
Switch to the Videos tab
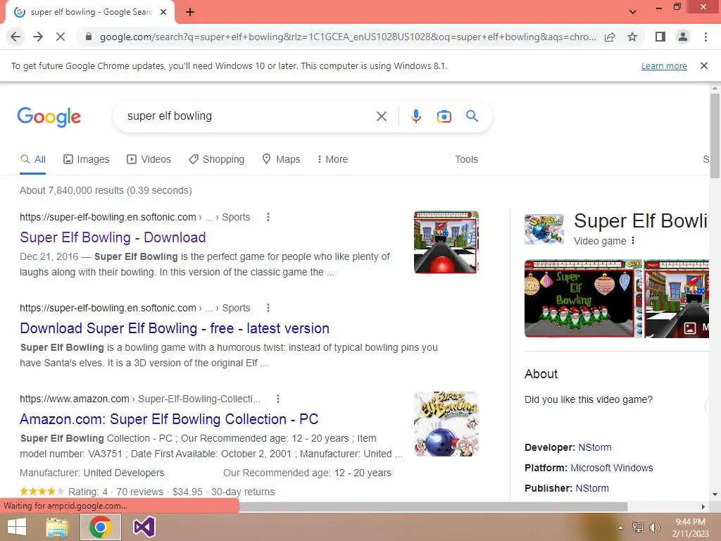pyautogui.click(x=149, y=159)
